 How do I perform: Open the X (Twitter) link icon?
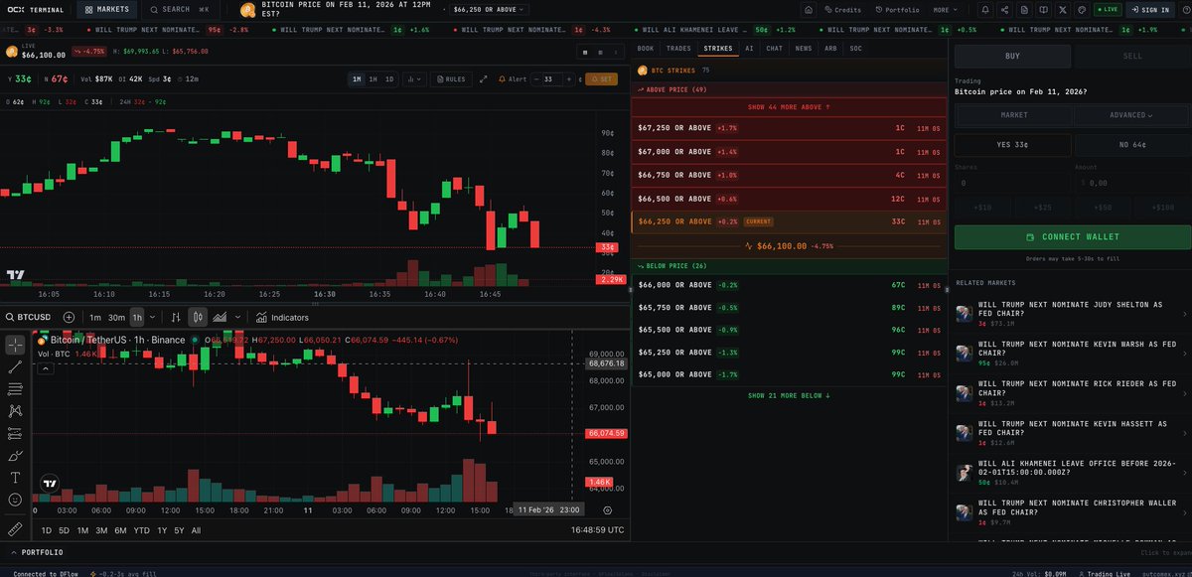coord(1063,10)
